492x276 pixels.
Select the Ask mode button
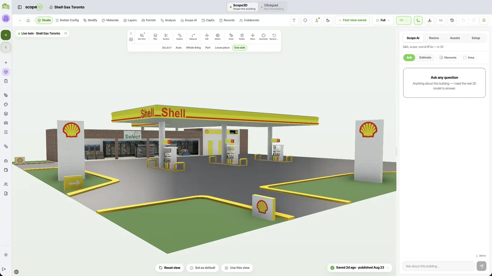pyautogui.click(x=409, y=58)
